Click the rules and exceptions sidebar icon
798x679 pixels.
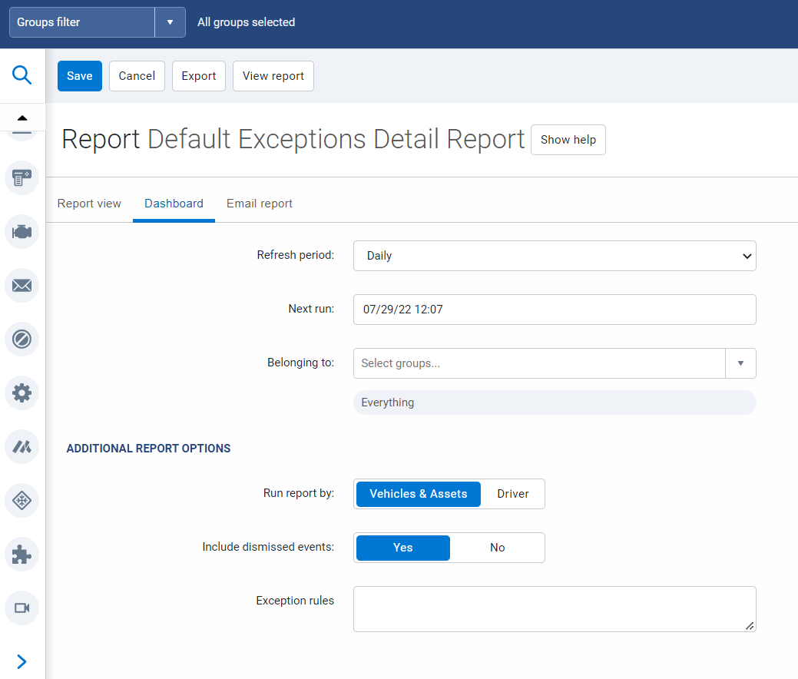click(x=21, y=339)
